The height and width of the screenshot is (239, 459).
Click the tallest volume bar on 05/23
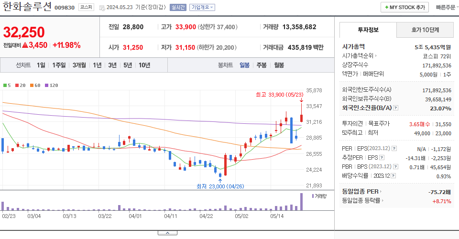click(x=301, y=202)
